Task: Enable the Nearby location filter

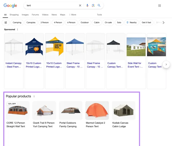Action: [x=132, y=23]
